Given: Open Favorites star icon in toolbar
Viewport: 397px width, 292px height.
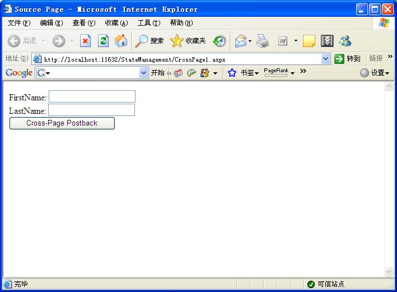Looking at the screenshot, I should (177, 41).
